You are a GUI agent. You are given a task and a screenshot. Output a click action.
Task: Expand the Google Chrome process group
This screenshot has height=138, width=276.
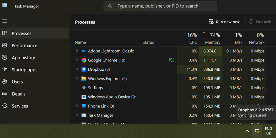point(77,60)
